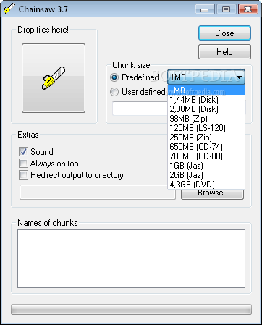The image size is (262, 325).
Task: Pick the 98MB (Zip) chunk size
Action: pyautogui.click(x=206, y=119)
